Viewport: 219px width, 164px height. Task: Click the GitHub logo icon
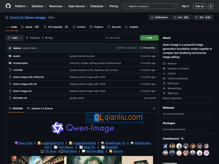click(8, 6)
